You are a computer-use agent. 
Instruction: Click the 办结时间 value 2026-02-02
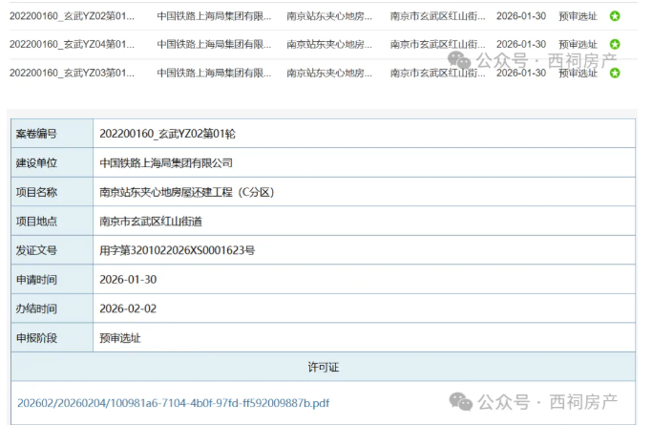(128, 308)
